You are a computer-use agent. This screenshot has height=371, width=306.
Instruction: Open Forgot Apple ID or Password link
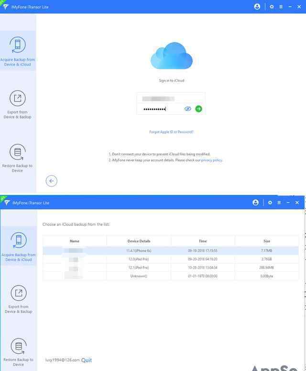(171, 132)
